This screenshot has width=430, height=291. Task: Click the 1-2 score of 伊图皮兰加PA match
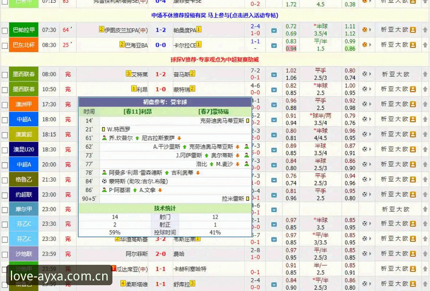coord(160,30)
